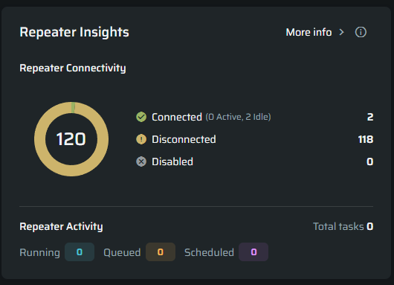Click the green Connected checkmark icon
The image size is (394, 285).
141,117
